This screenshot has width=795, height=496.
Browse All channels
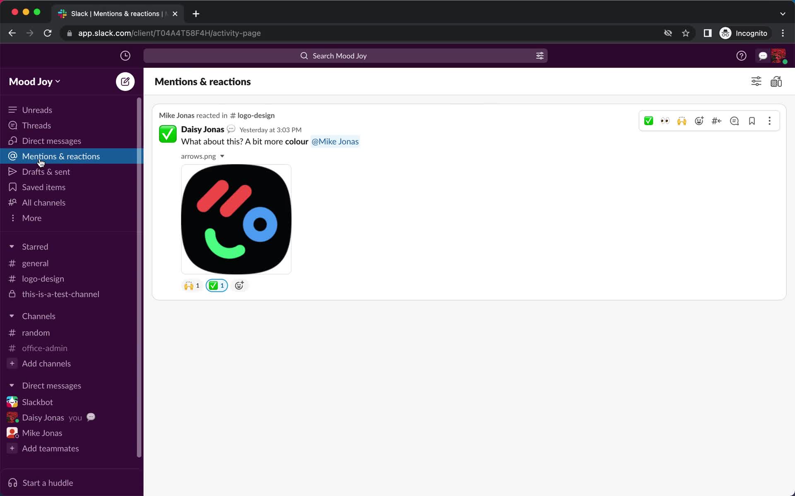click(x=44, y=203)
